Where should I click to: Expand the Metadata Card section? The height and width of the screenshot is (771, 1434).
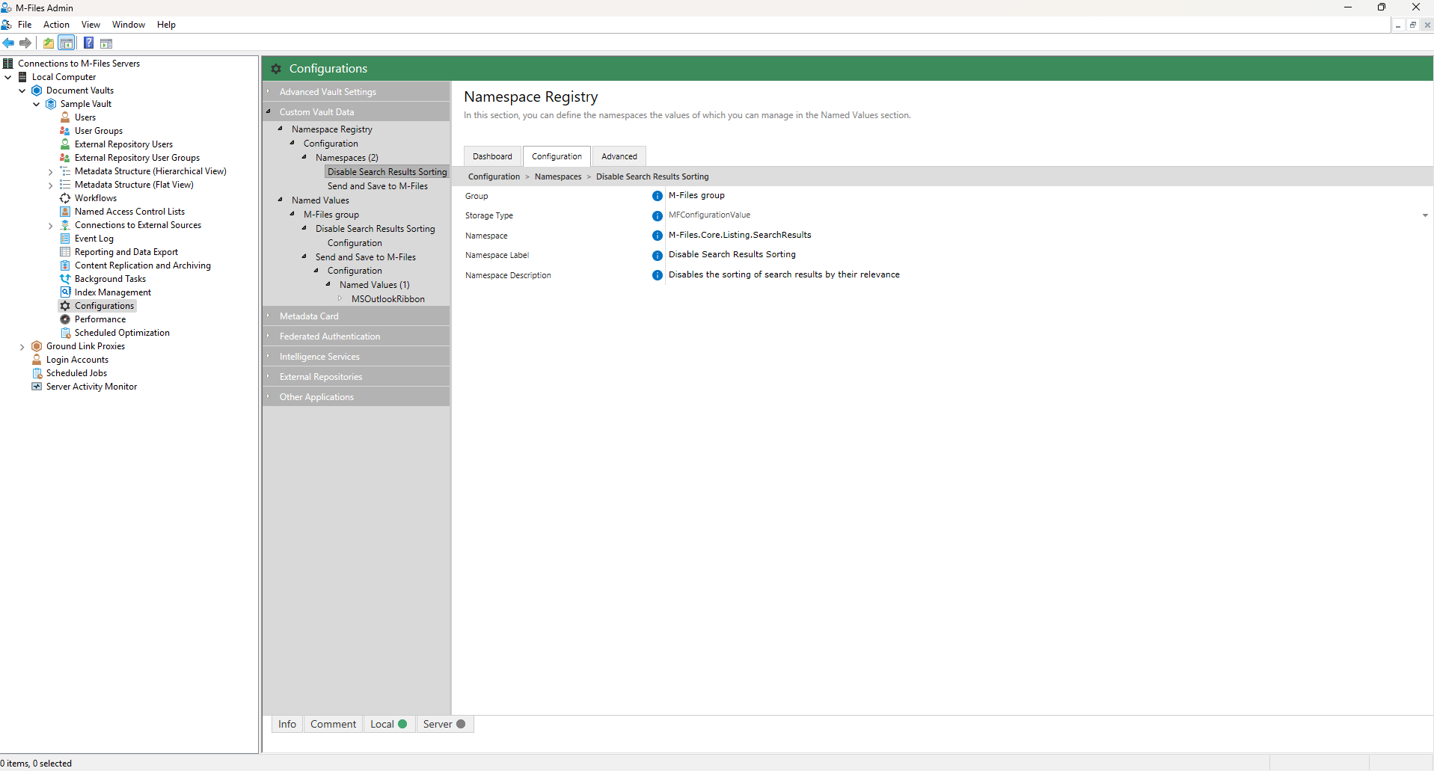tap(309, 316)
